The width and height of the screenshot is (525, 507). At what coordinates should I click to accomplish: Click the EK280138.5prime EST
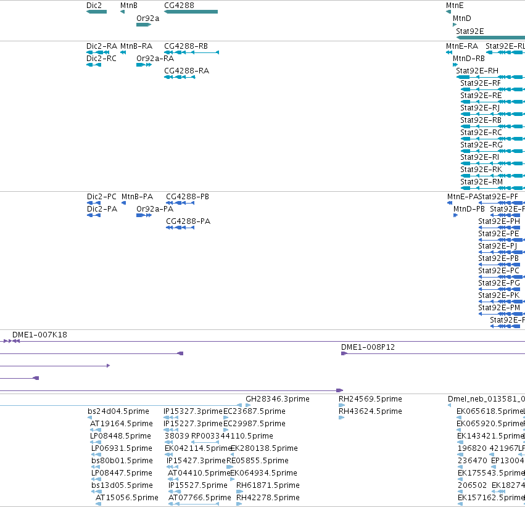click(x=234, y=455)
